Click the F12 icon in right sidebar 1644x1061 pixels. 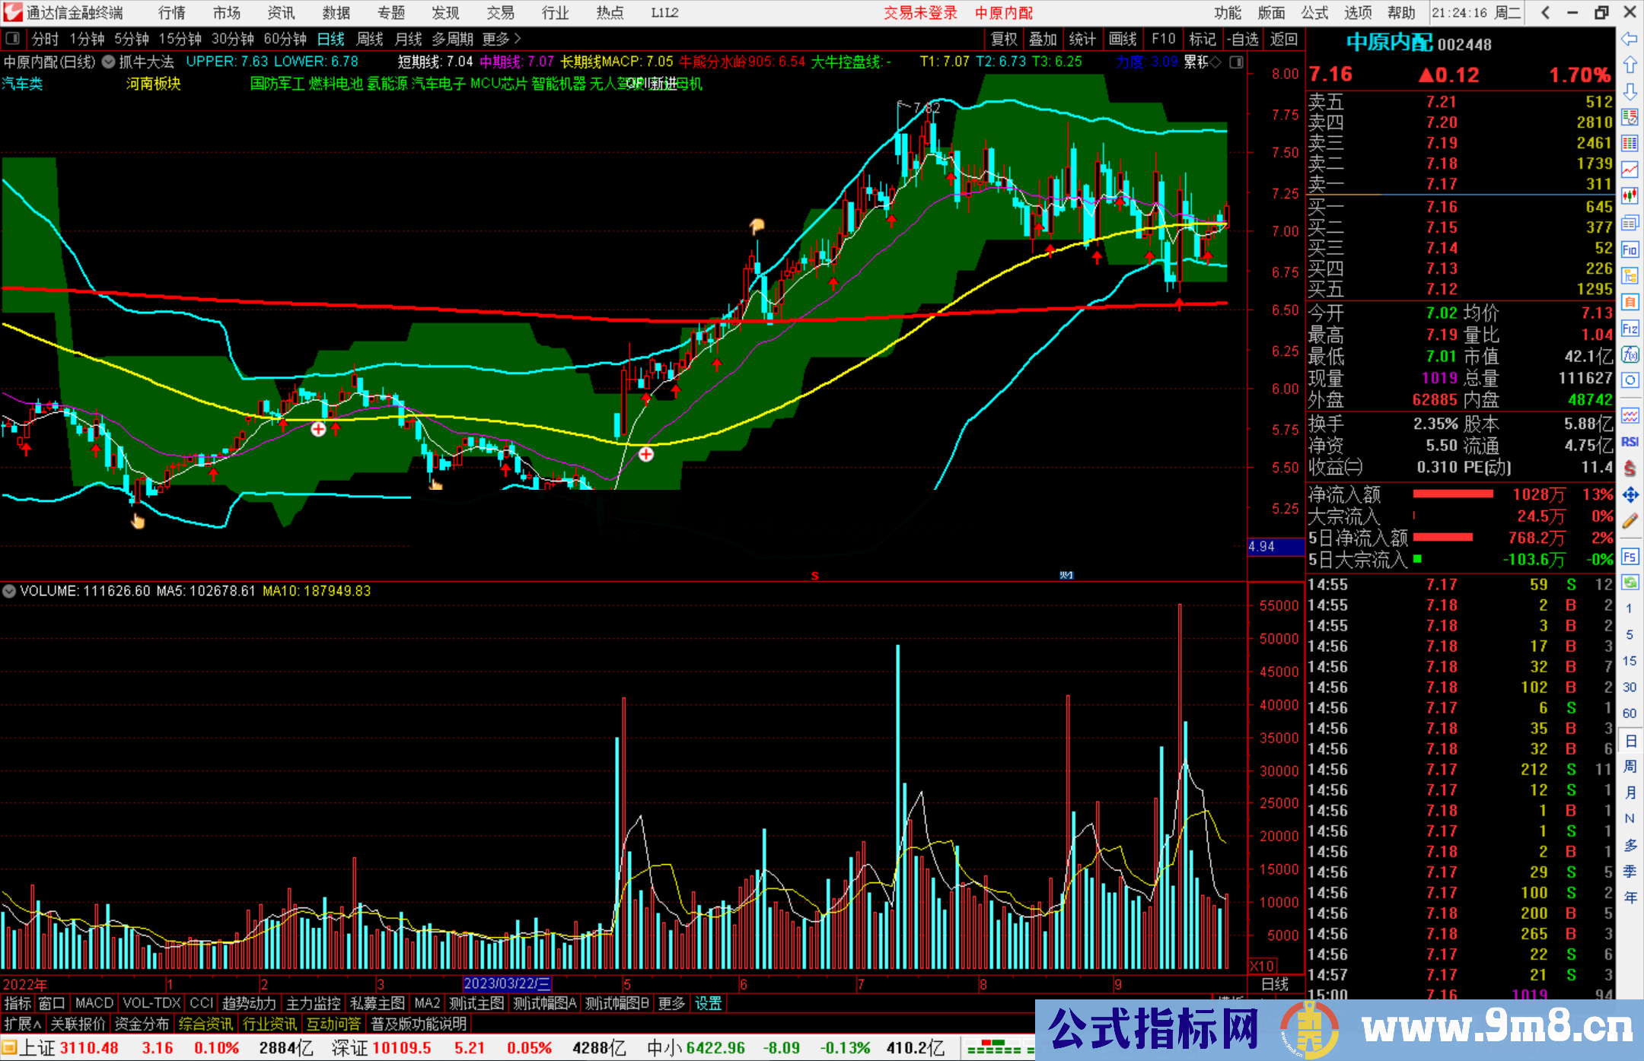coord(1630,329)
